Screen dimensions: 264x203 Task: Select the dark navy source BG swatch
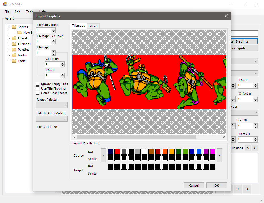(x=110, y=152)
